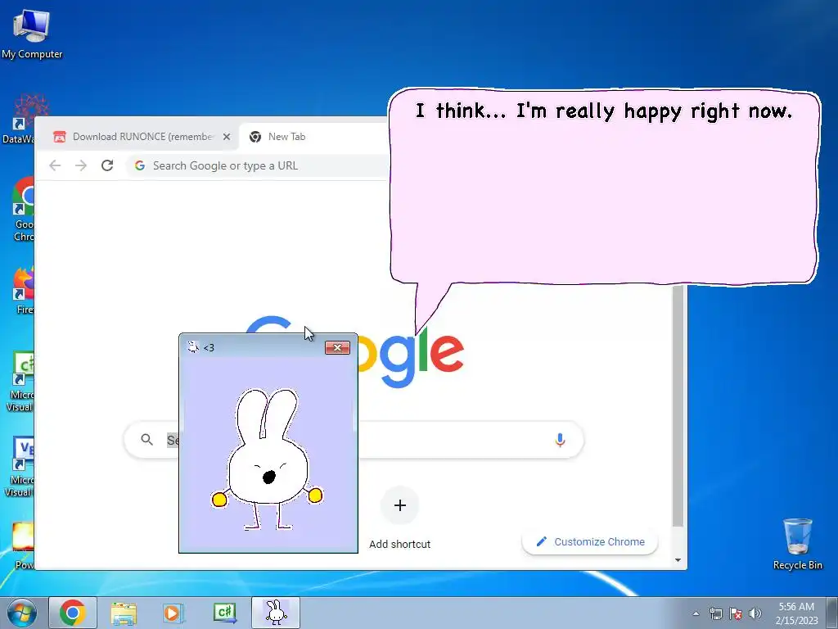The height and width of the screenshot is (629, 838).
Task: Click scrollbar down arrow in Chrome
Action: coord(678,560)
